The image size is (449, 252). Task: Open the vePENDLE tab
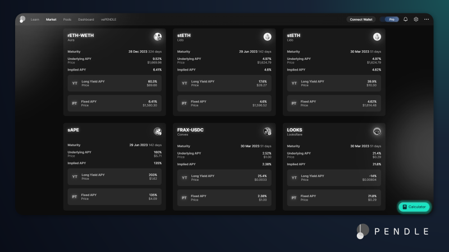(108, 19)
